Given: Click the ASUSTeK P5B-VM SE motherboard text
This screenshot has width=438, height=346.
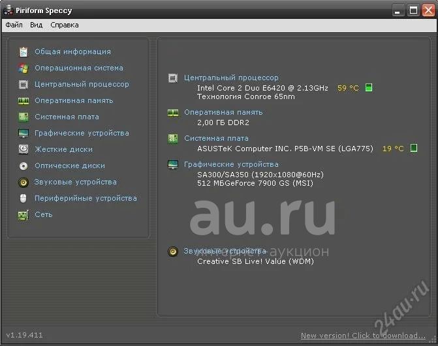Looking at the screenshot, I should pos(285,149).
